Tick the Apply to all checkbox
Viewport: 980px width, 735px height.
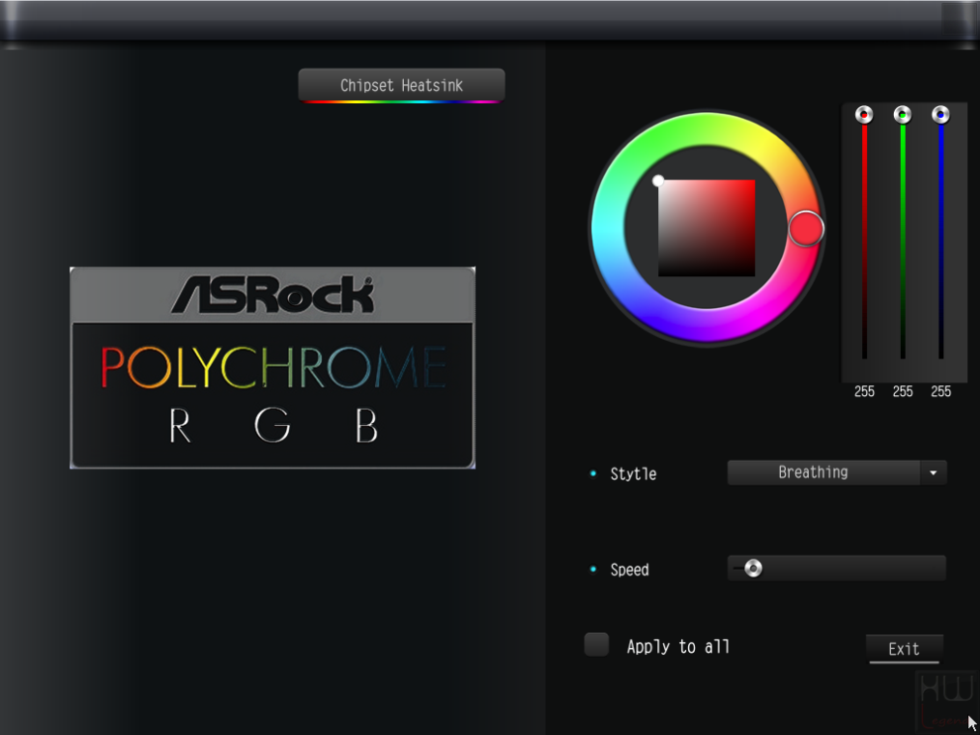click(596, 645)
